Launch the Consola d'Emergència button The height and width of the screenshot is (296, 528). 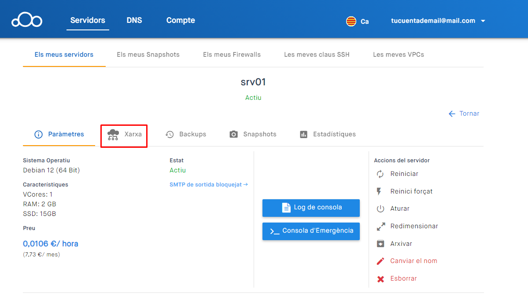(311, 231)
